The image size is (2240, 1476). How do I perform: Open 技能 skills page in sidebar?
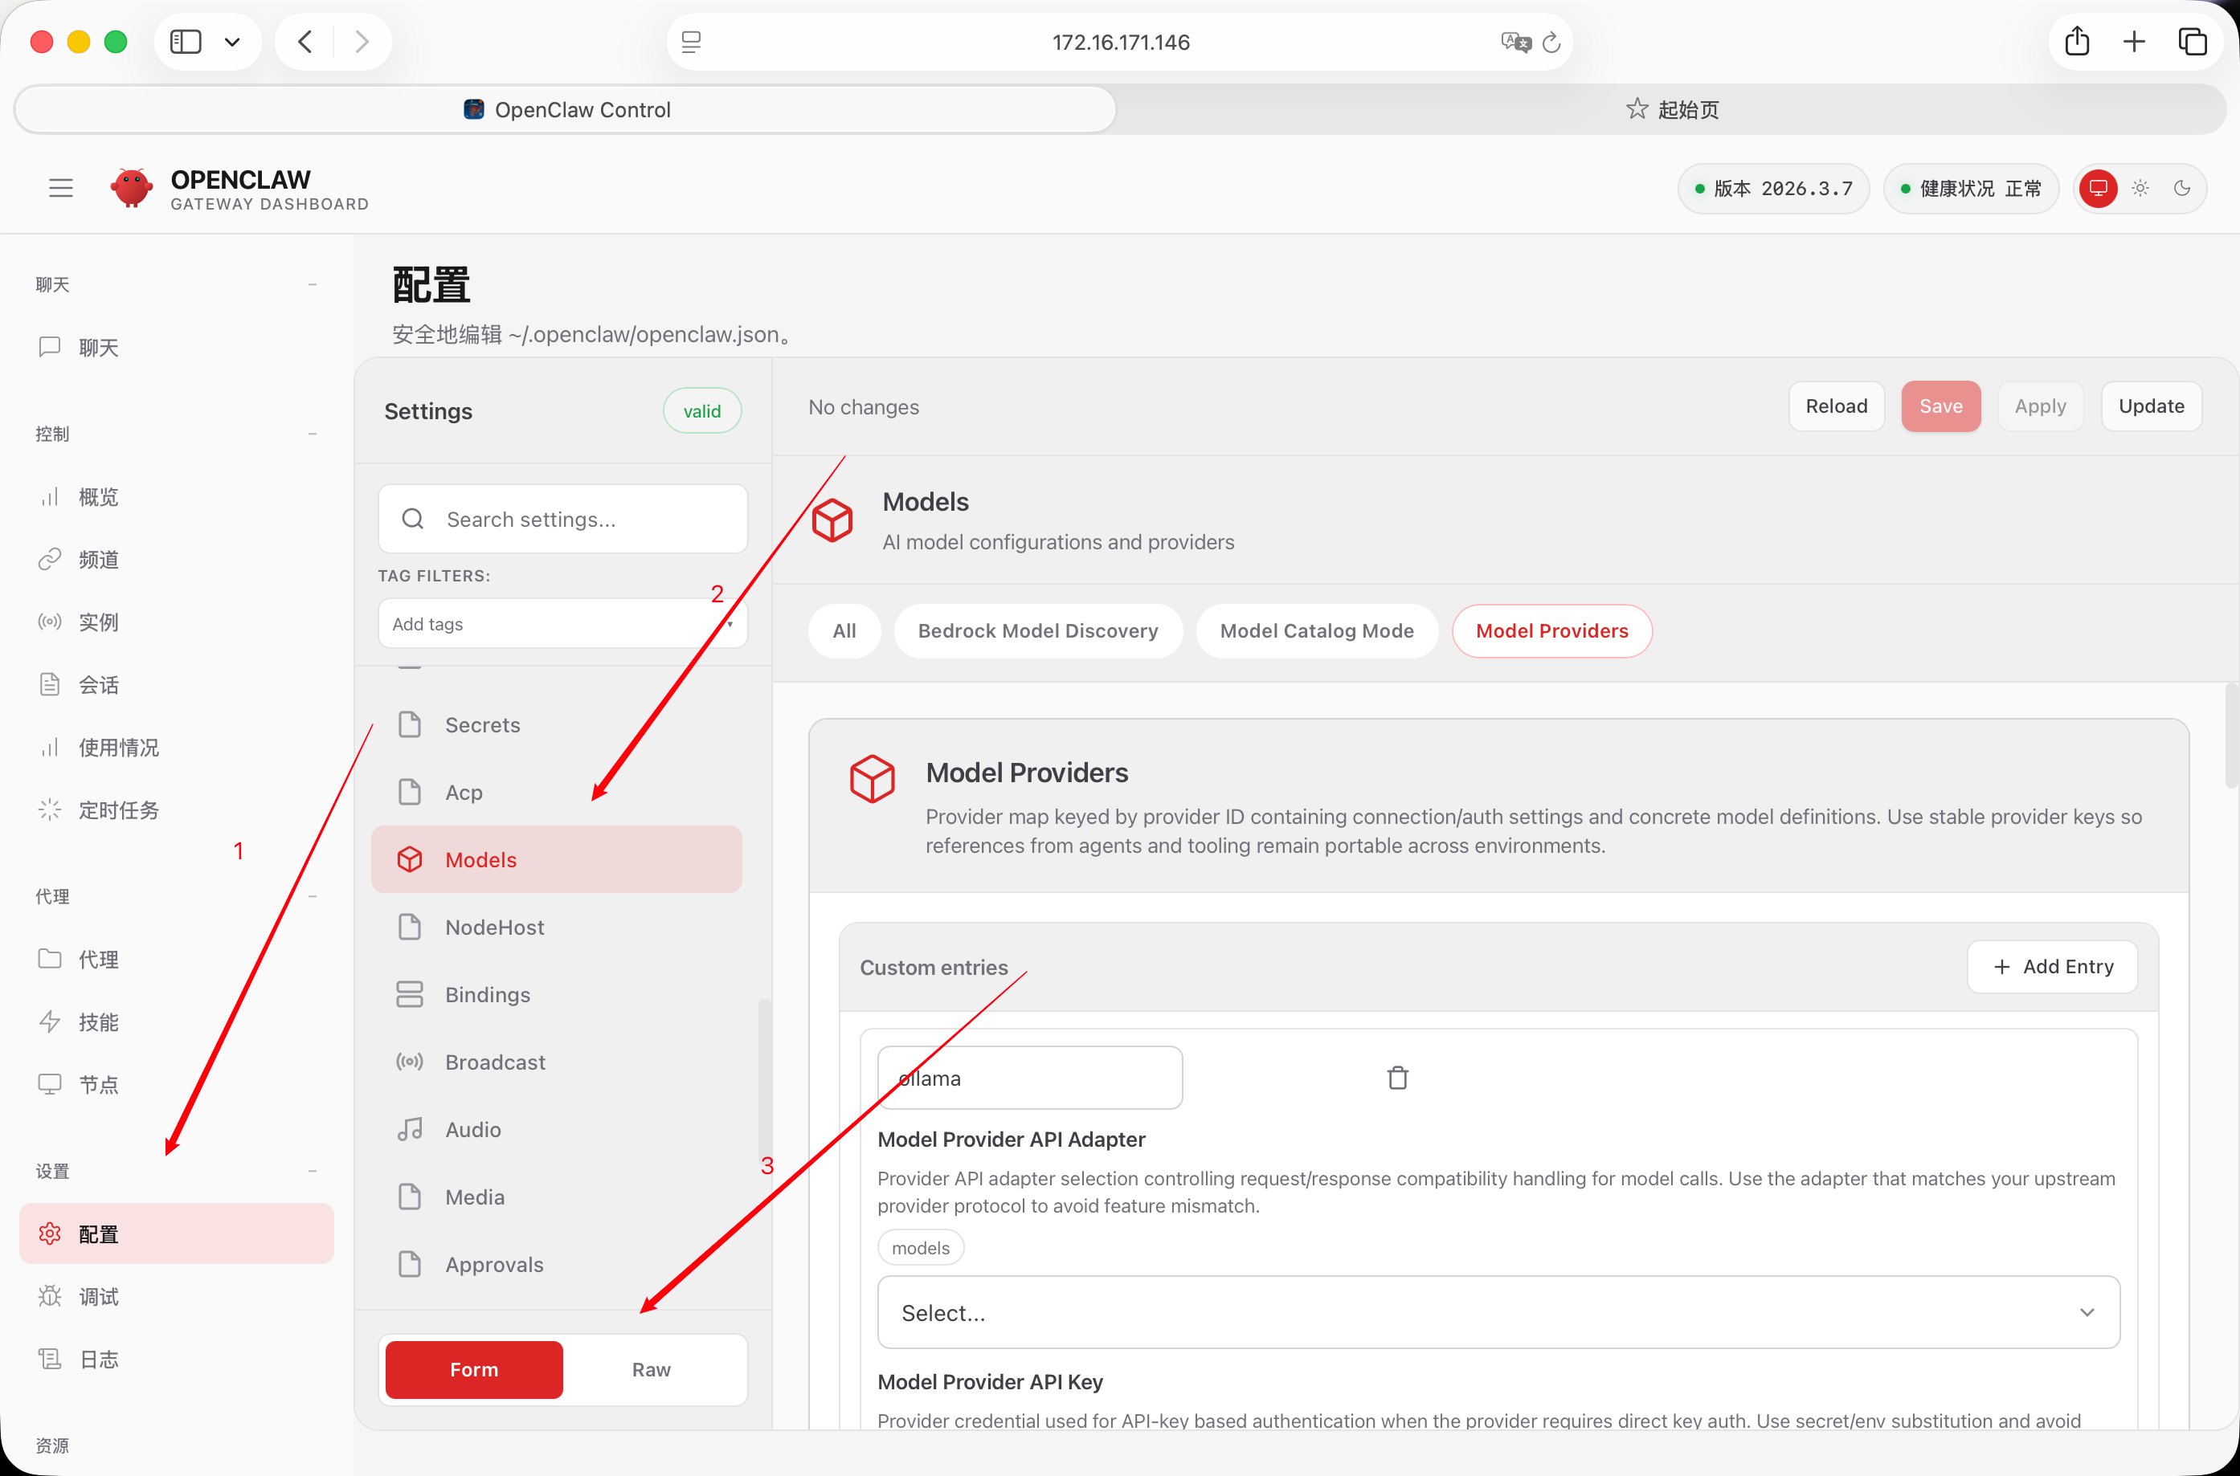(98, 1022)
